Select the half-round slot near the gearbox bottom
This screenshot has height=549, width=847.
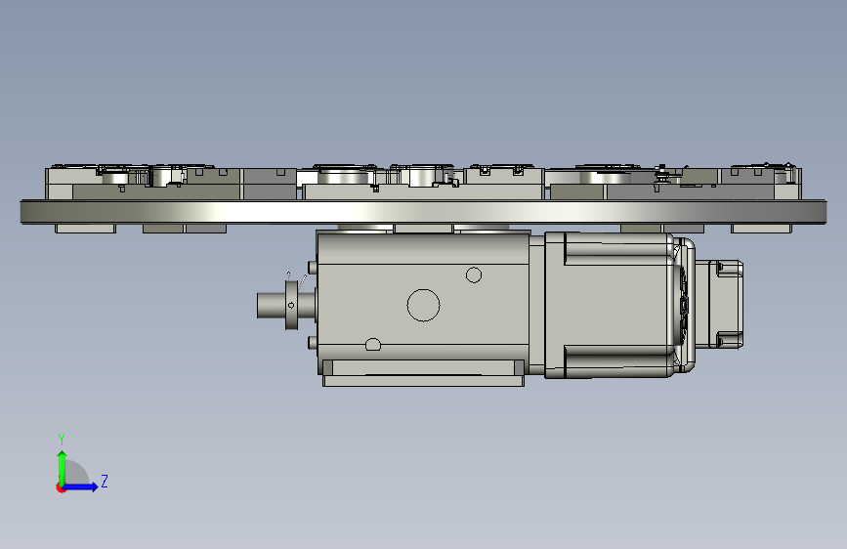pyautogui.click(x=373, y=345)
